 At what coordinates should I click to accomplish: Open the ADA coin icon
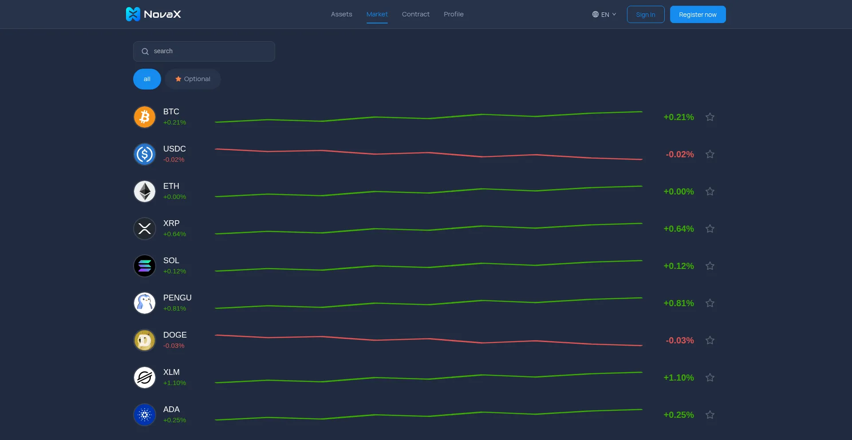145,415
